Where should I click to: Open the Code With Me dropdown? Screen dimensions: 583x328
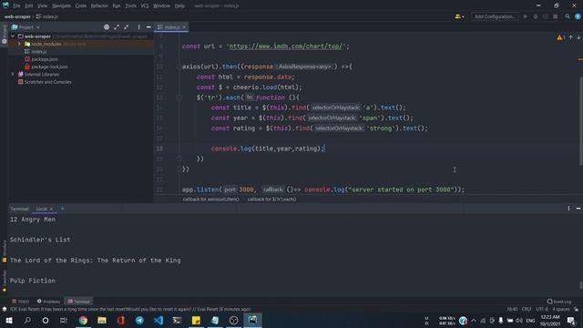coord(459,16)
